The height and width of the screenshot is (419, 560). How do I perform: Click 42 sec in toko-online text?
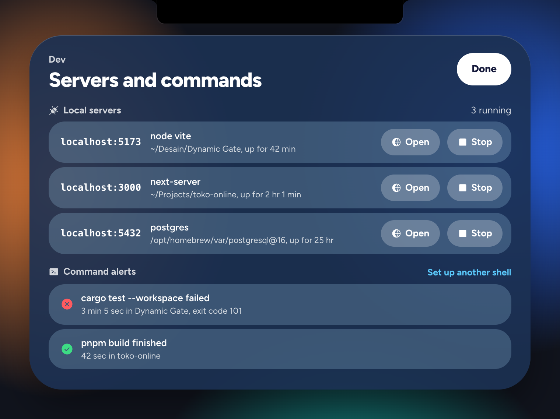tap(121, 356)
